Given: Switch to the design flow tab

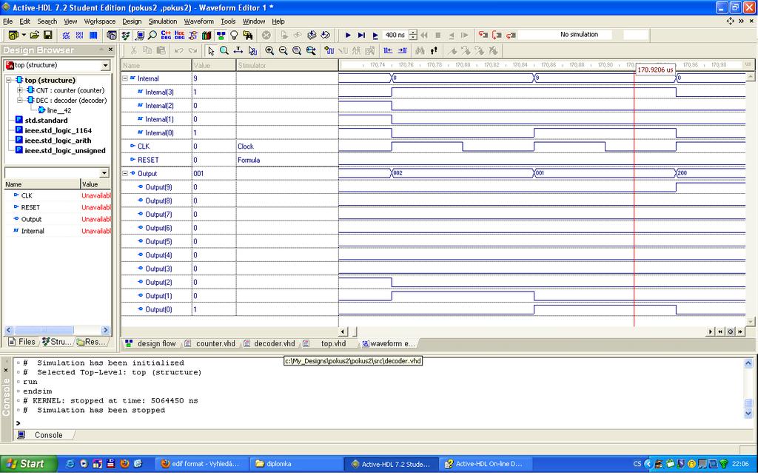Looking at the screenshot, I should point(151,343).
